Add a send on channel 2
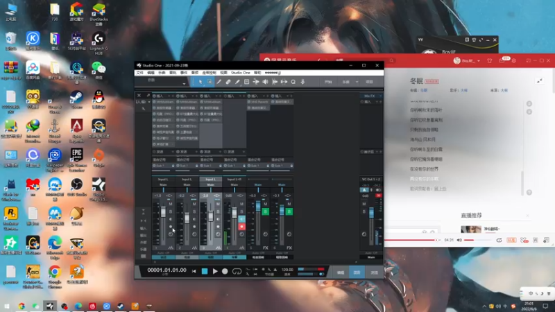Viewport: 555px width, 312px height. 196,152
